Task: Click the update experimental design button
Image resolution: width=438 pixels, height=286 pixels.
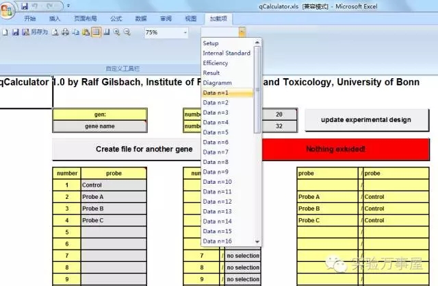Action: pos(366,120)
